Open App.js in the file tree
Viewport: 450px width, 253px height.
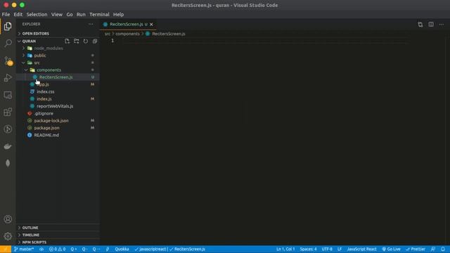(43, 84)
